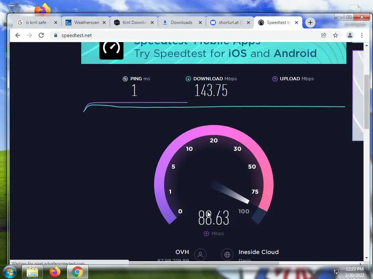Share this page icon
This screenshot has height=279, width=373.
pos(323,35)
